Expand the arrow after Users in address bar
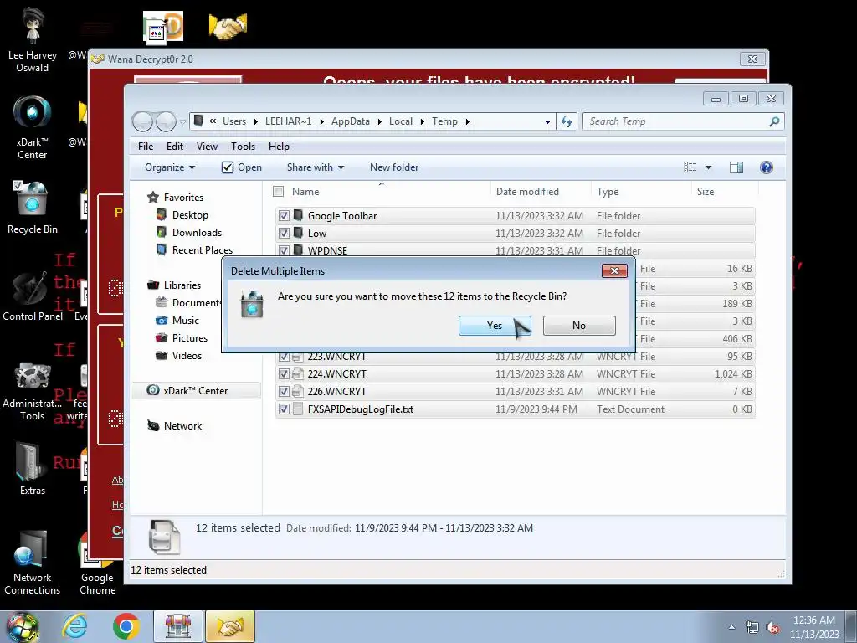Image resolution: width=857 pixels, height=643 pixels. click(x=255, y=122)
